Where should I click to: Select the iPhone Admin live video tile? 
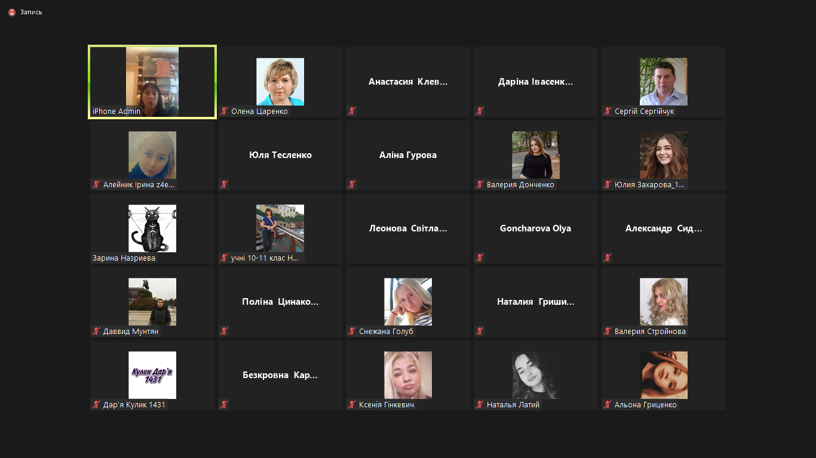click(152, 82)
